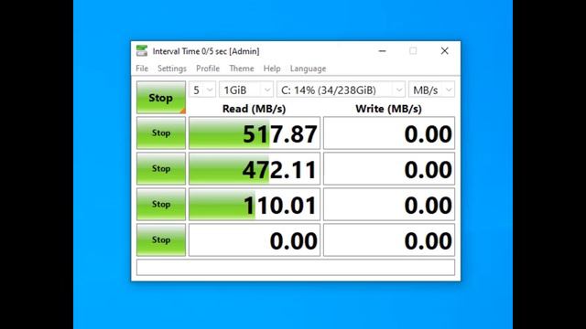
Task: Stop the test in the 472.11 row
Action: [161, 168]
